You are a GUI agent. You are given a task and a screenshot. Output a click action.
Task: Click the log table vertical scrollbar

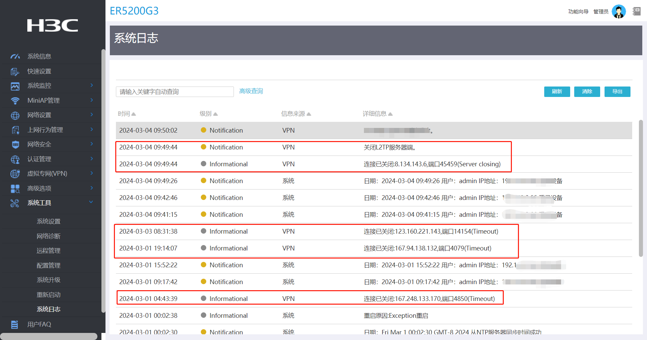tap(641, 189)
